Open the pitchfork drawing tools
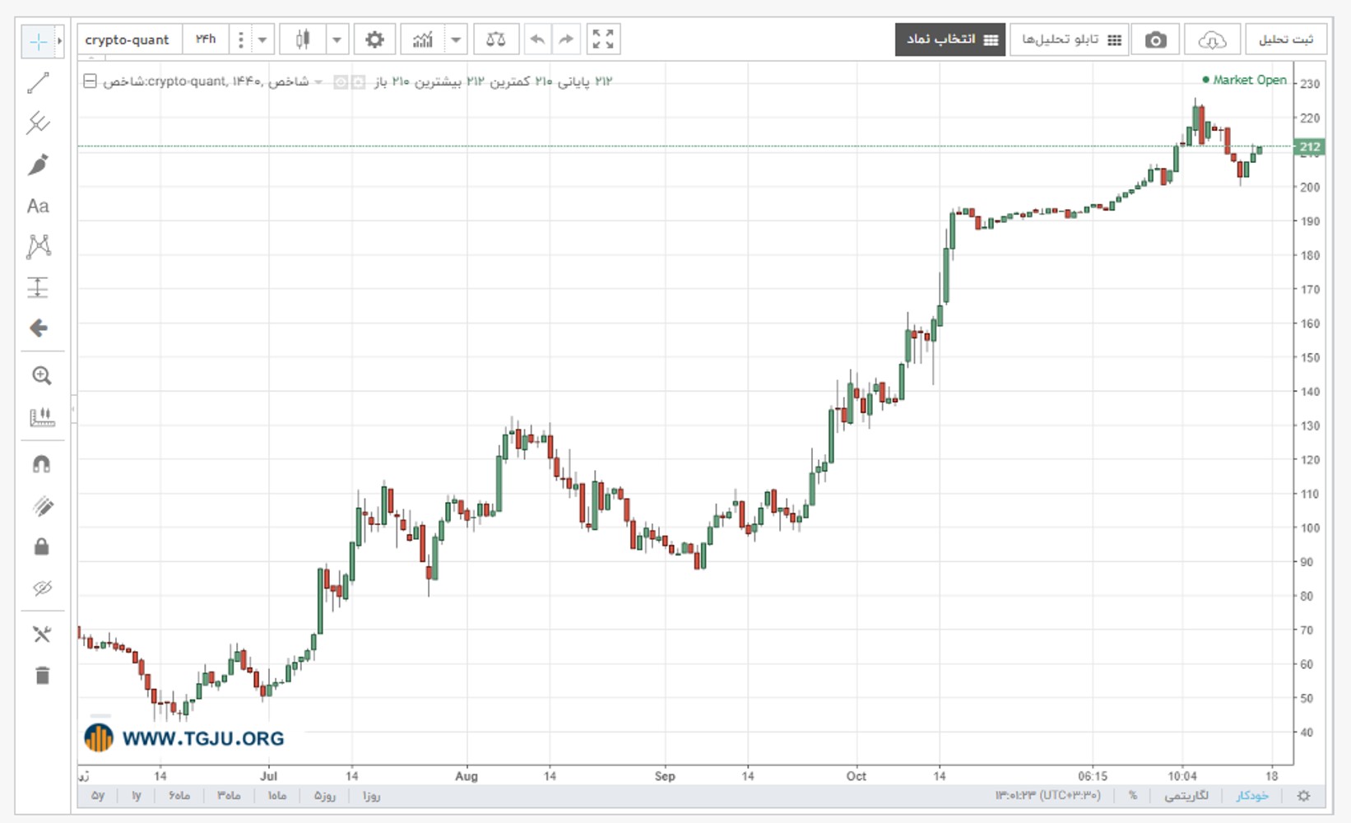 click(x=39, y=123)
